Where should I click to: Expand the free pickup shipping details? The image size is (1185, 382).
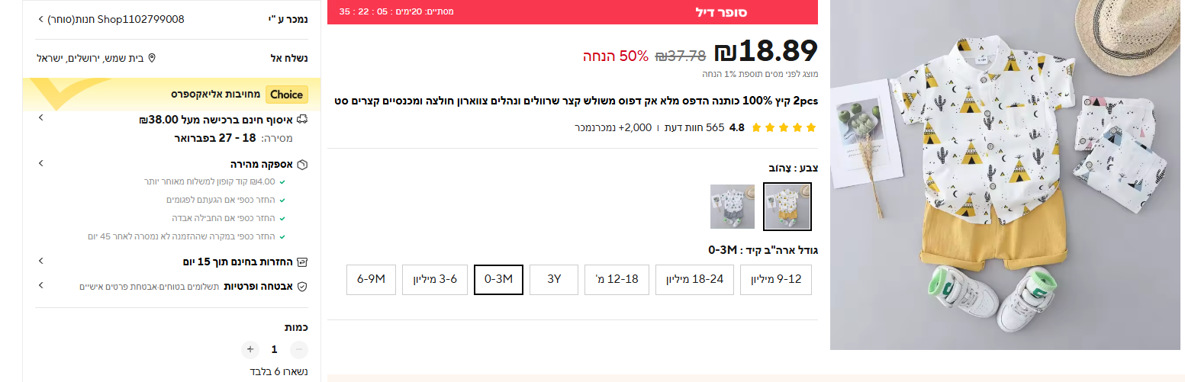click(x=40, y=118)
